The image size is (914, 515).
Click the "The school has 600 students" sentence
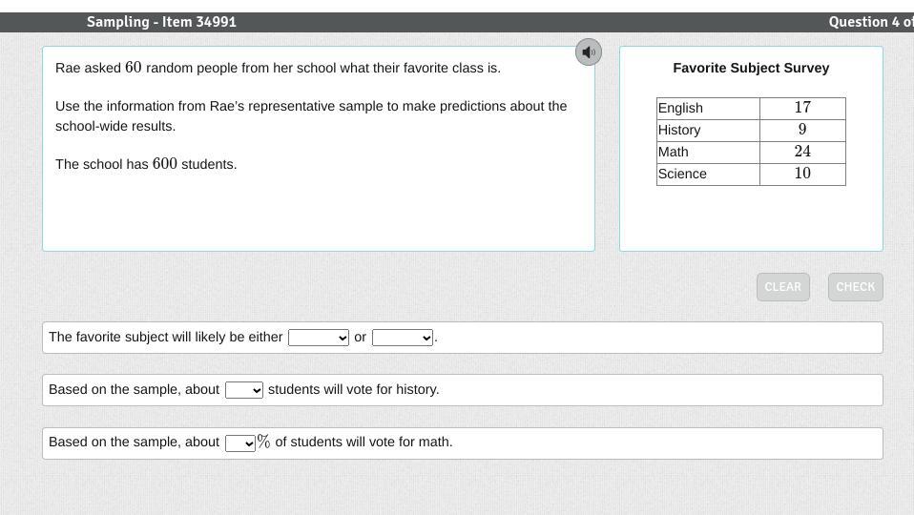click(x=146, y=164)
